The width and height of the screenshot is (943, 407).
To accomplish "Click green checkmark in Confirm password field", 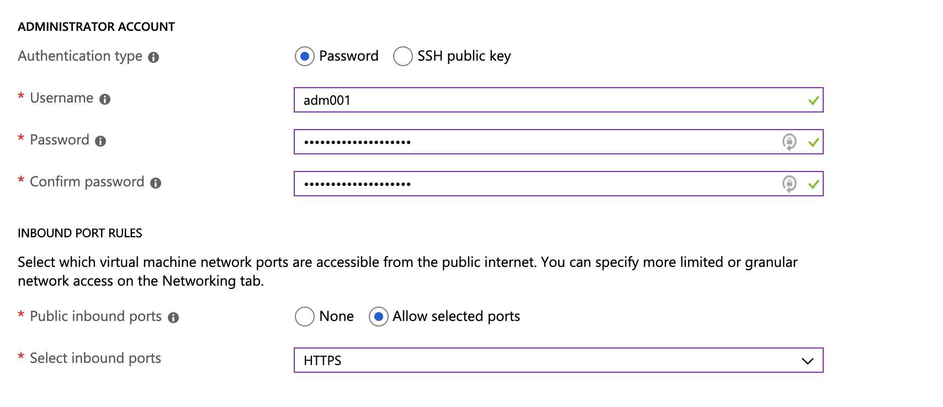I will [x=813, y=184].
